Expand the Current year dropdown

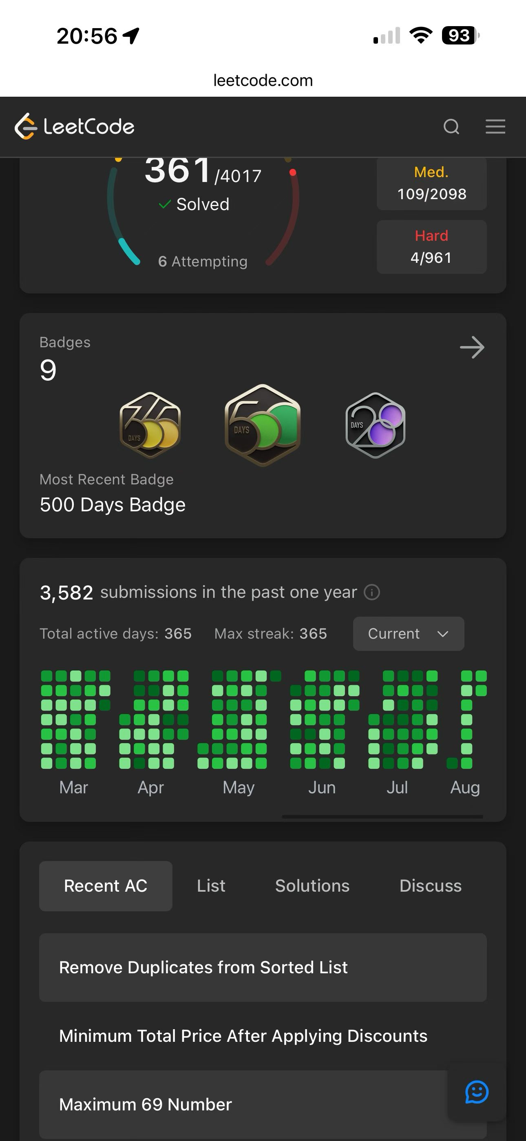(x=408, y=634)
